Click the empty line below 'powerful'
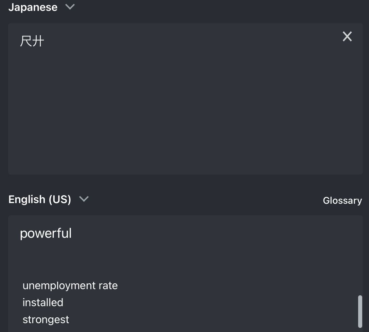The width and height of the screenshot is (369, 332). (x=102, y=259)
